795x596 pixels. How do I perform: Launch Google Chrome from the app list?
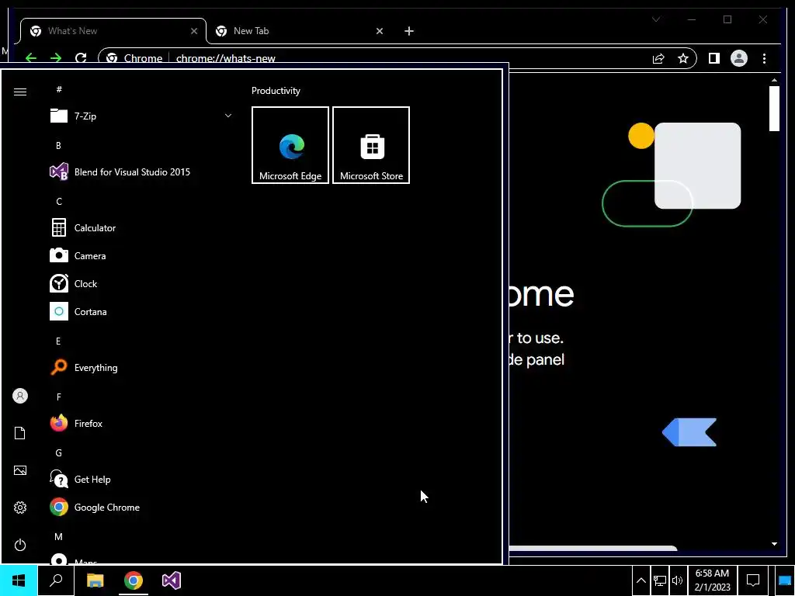[x=141, y=508]
